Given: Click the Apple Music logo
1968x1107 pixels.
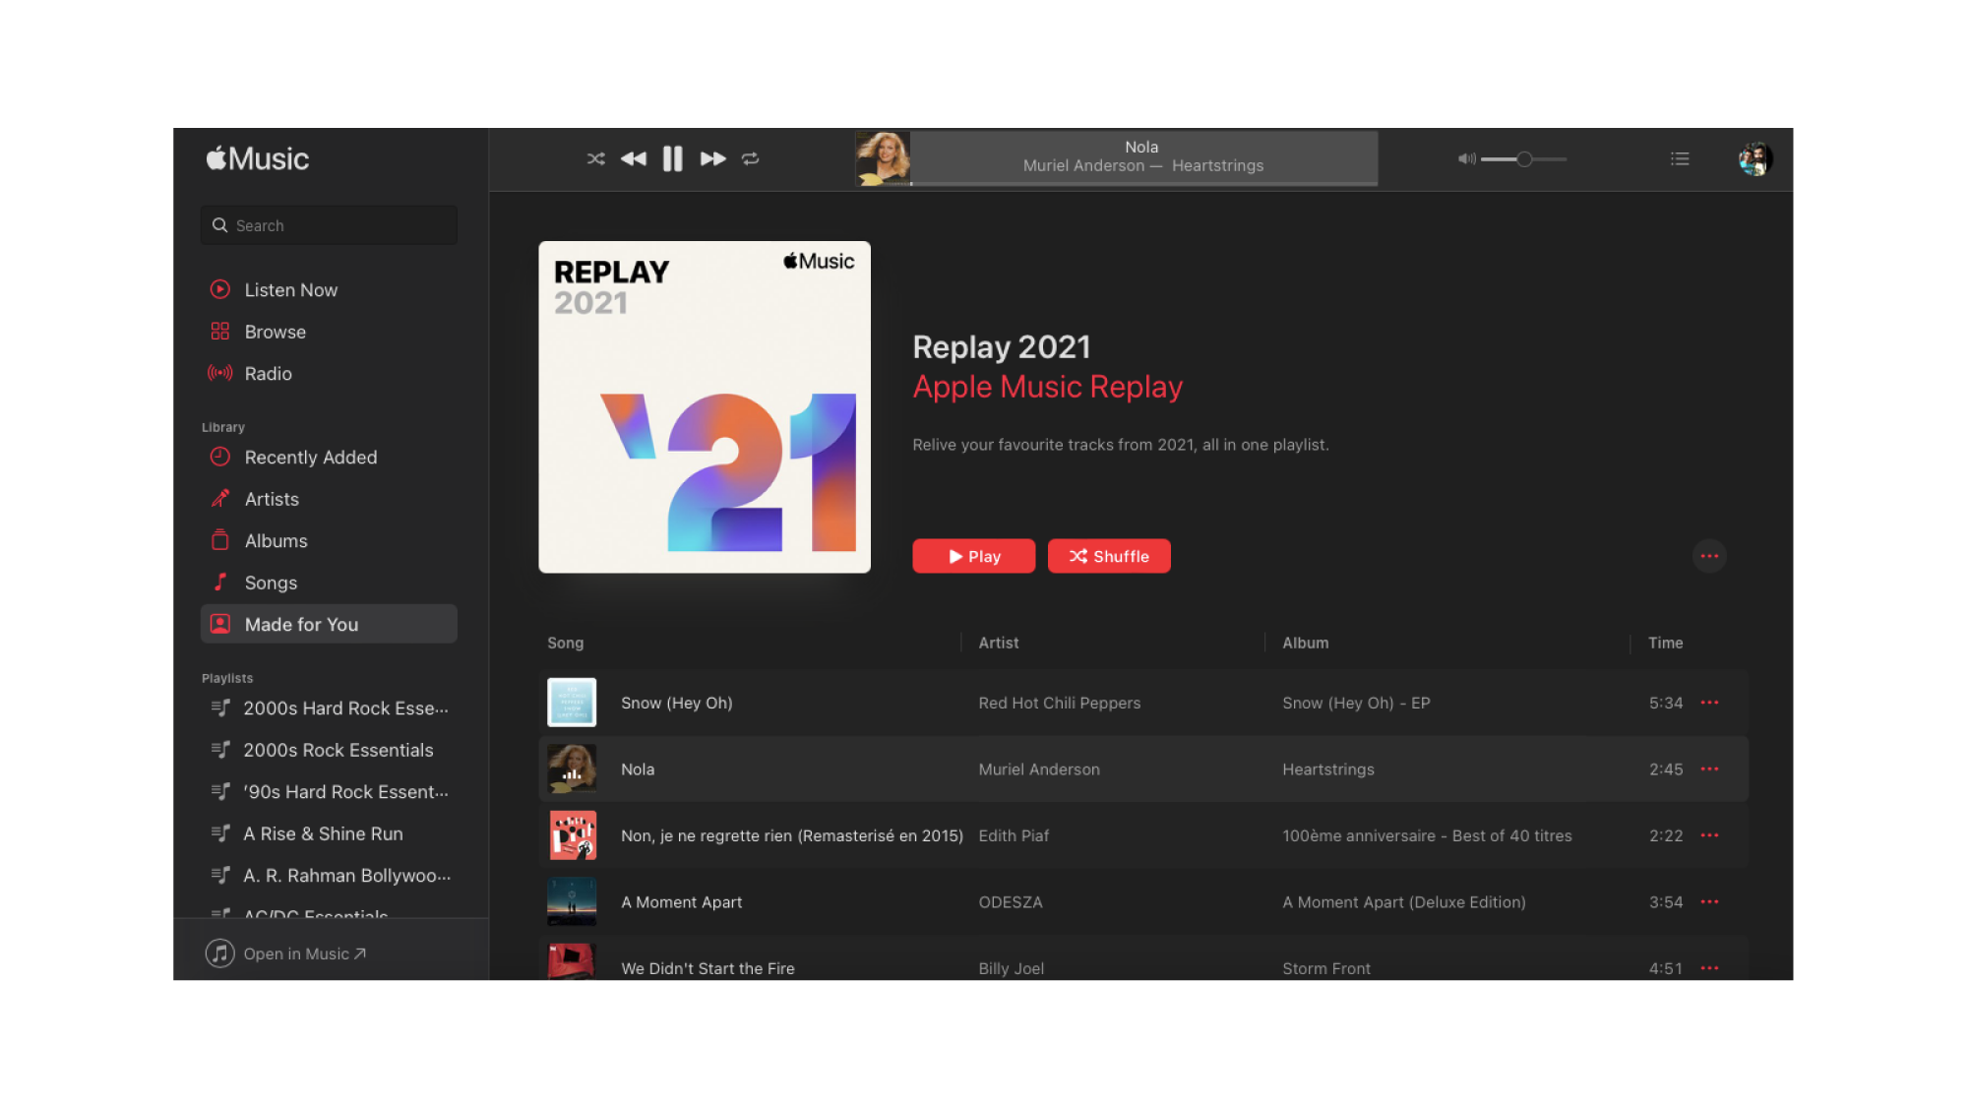Looking at the screenshot, I should click(258, 158).
